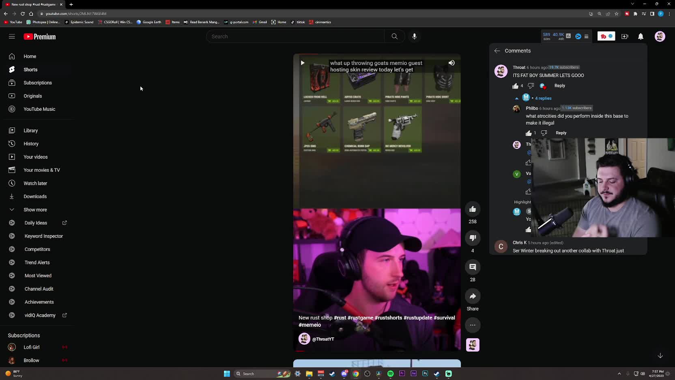Click the YouTube Premium logo
Image resolution: width=675 pixels, height=380 pixels.
pyautogui.click(x=40, y=37)
